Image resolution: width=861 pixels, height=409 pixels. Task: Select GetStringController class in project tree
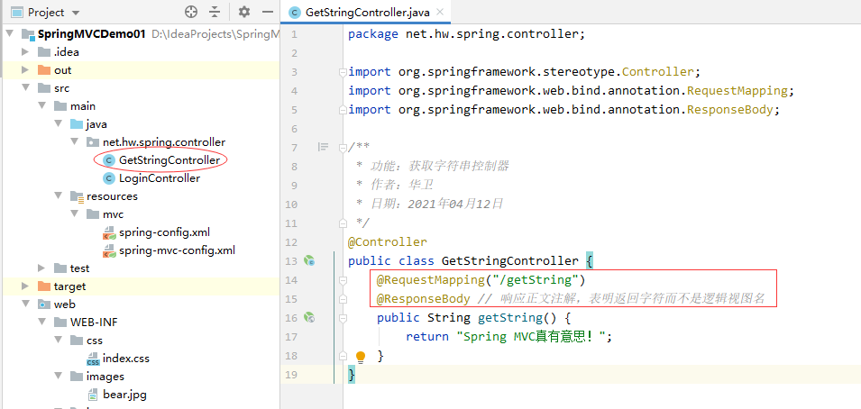coord(169,160)
